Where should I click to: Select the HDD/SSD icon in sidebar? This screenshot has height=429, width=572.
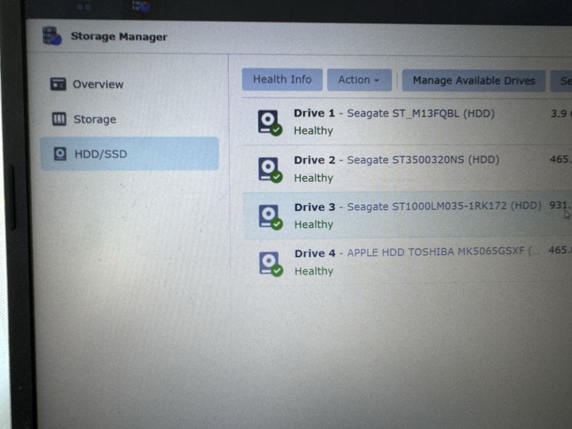(x=60, y=154)
